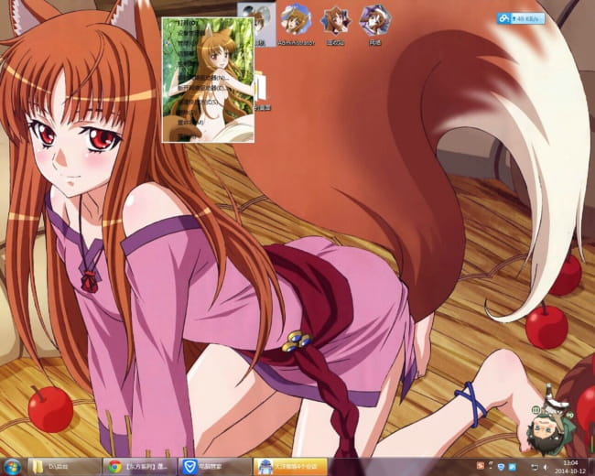Select the first desktop icon beside the menu

(x=256, y=22)
